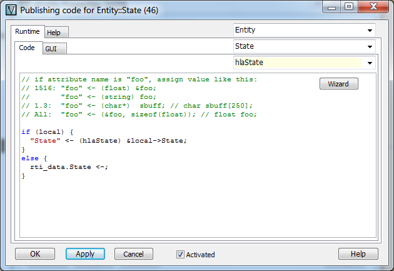Select the Code tab
Viewport: 394px width, 271px height.
tap(27, 48)
